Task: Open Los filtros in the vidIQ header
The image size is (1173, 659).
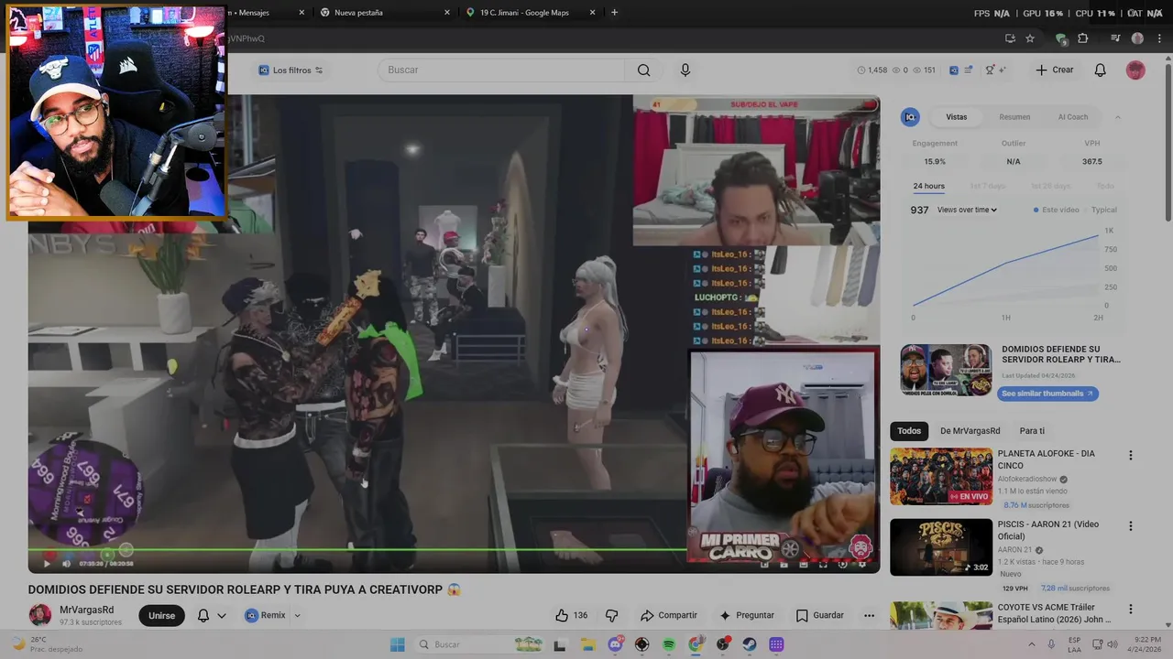Action: coord(291,70)
